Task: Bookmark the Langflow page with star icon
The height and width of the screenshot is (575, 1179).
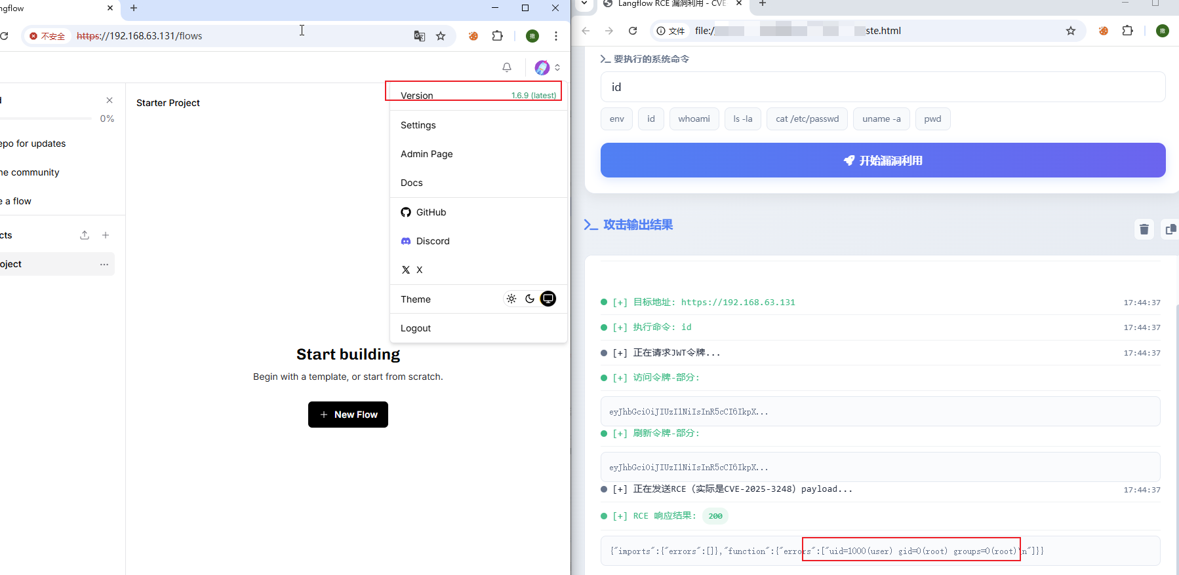Action: tap(441, 36)
